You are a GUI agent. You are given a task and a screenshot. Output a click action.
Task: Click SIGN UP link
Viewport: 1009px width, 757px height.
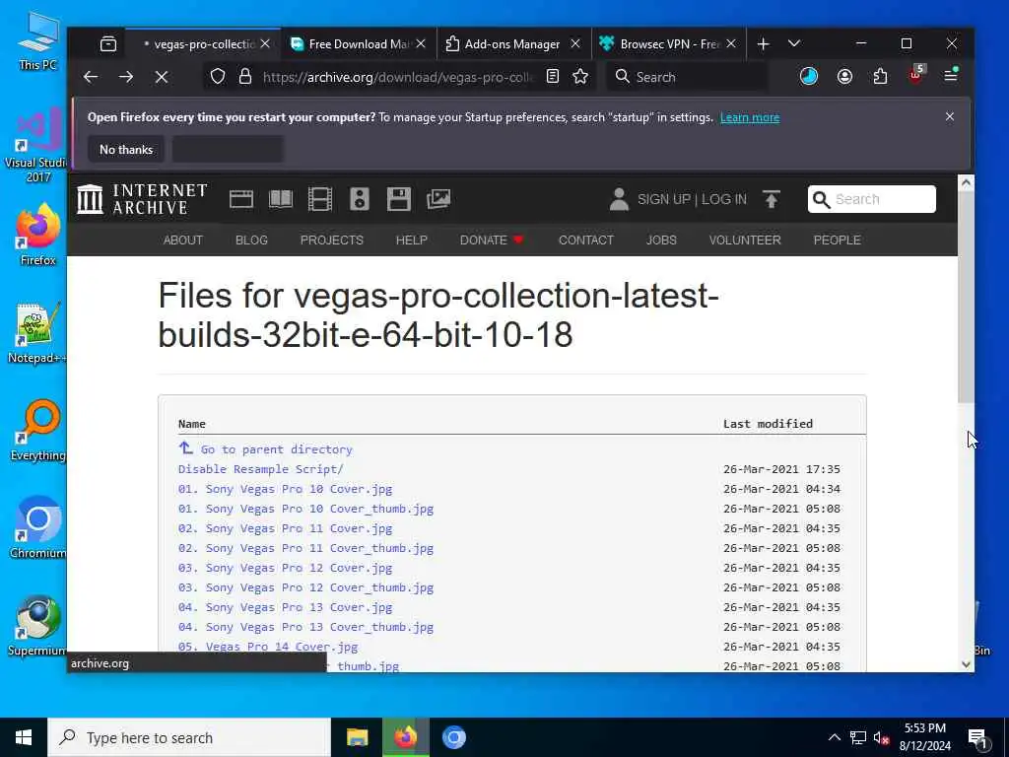664,199
